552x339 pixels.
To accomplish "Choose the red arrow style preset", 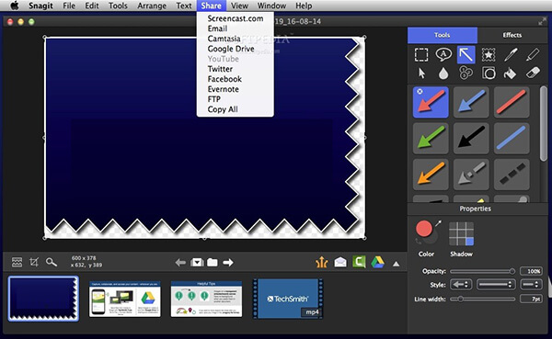I will coord(431,102).
